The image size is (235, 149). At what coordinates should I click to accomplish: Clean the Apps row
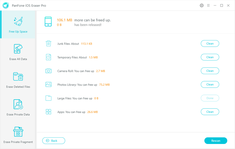click(x=210, y=112)
